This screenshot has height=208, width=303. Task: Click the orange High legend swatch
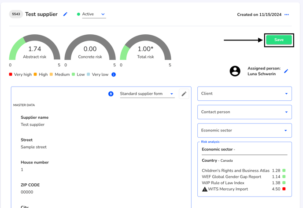(35, 74)
